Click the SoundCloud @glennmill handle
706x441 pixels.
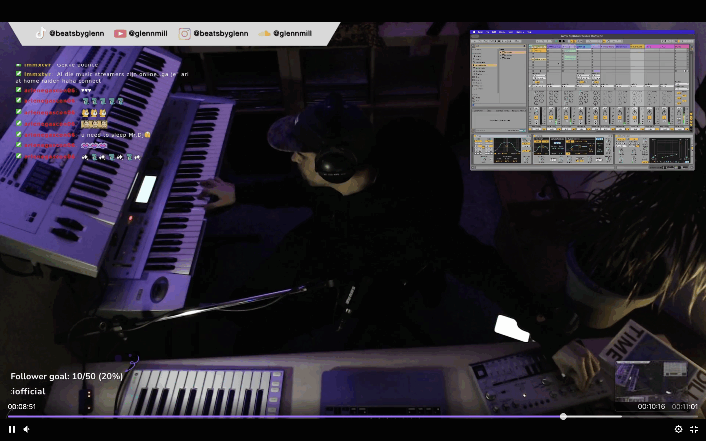(292, 34)
